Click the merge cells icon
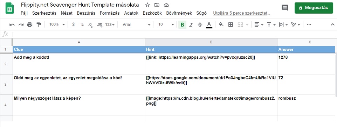 pos(240,25)
